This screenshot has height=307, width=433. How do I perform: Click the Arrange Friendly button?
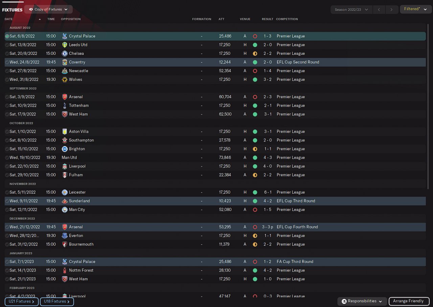409,301
